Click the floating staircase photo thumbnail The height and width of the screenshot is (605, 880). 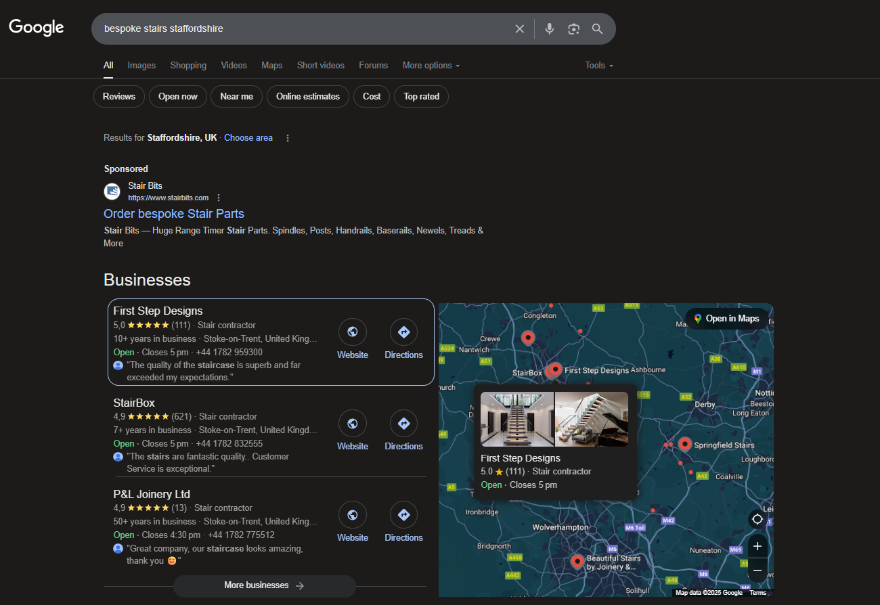click(x=517, y=420)
